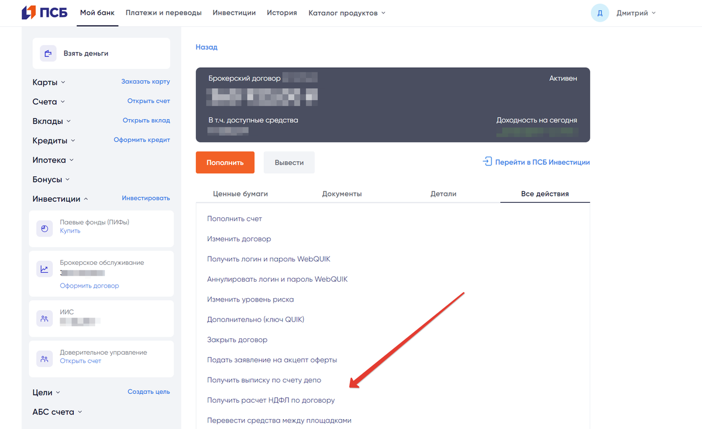
Task: Click the ПСБ logo
Action: click(x=44, y=12)
